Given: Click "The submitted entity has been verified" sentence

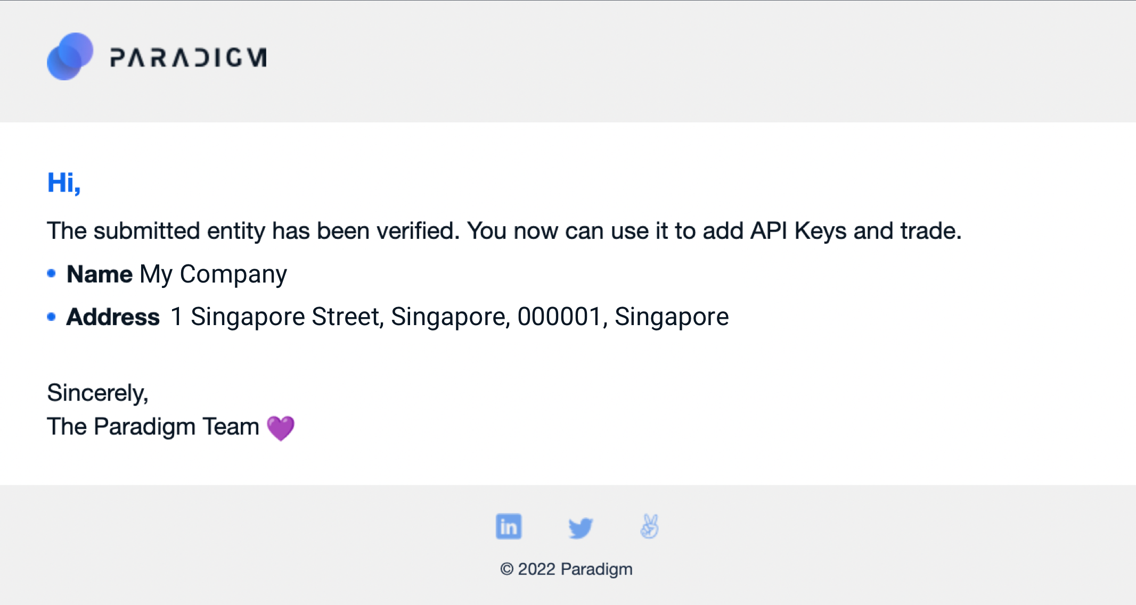Looking at the screenshot, I should click(x=253, y=231).
